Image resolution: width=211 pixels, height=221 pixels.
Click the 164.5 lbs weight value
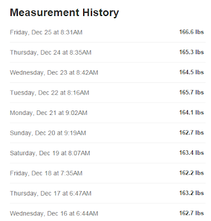[x=192, y=72]
